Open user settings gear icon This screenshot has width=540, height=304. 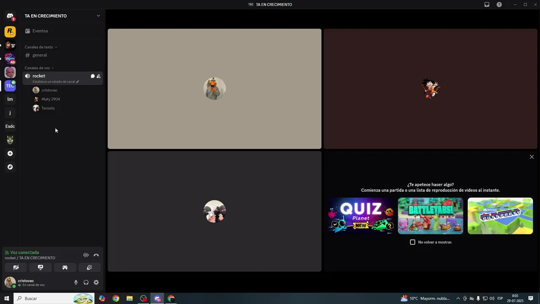[96, 282]
